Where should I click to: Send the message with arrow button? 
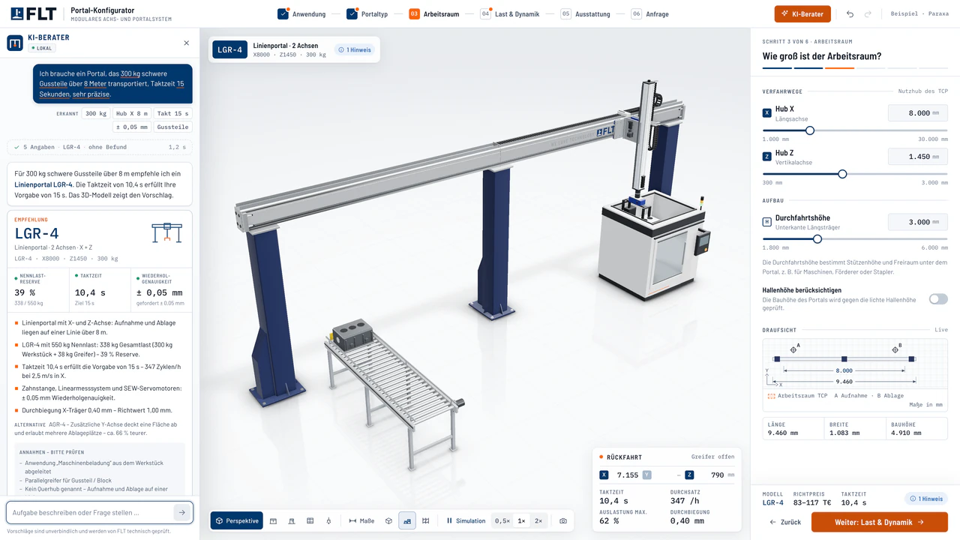click(181, 512)
